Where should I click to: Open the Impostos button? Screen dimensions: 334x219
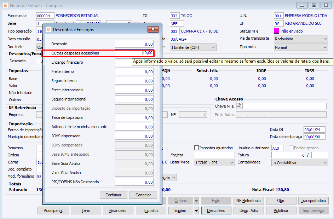click(151, 211)
